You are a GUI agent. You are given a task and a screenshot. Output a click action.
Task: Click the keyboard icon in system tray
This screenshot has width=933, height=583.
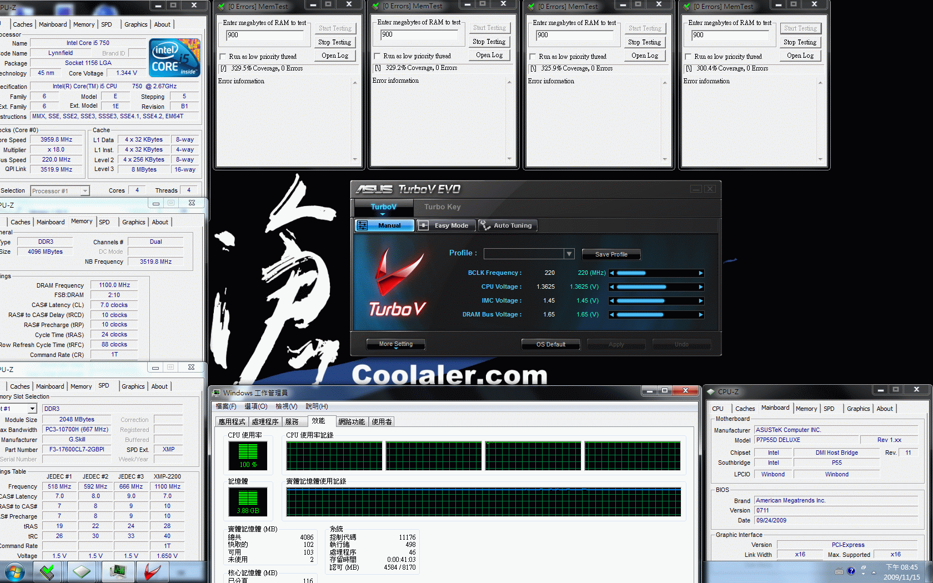pyautogui.click(x=839, y=571)
